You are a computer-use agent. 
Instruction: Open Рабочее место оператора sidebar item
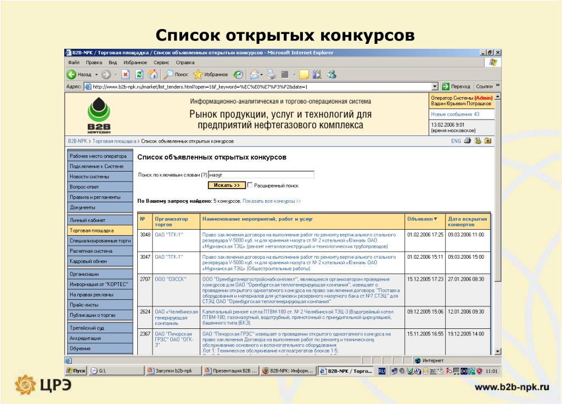point(100,156)
